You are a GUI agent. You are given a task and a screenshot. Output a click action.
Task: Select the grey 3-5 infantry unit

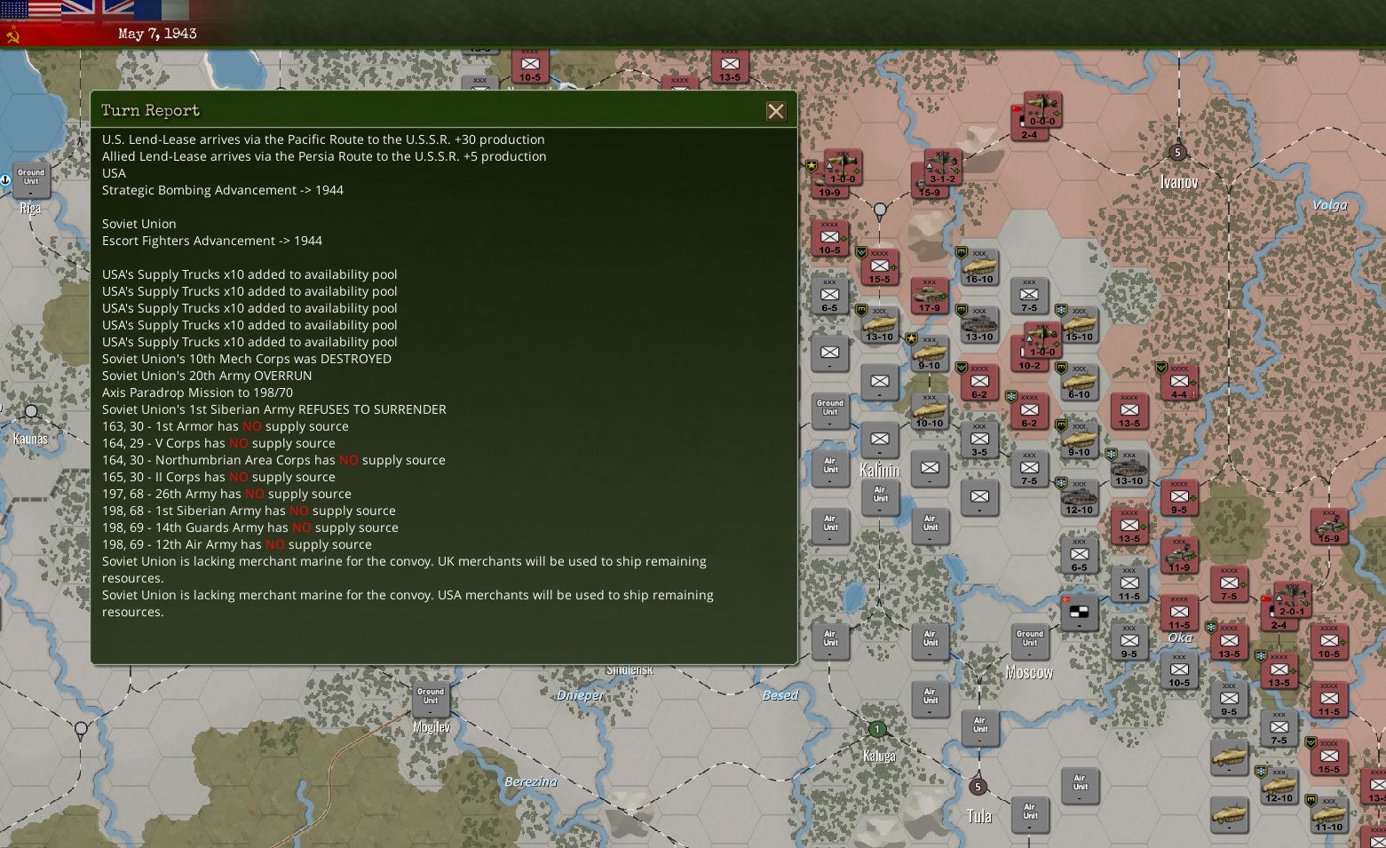tap(978, 440)
